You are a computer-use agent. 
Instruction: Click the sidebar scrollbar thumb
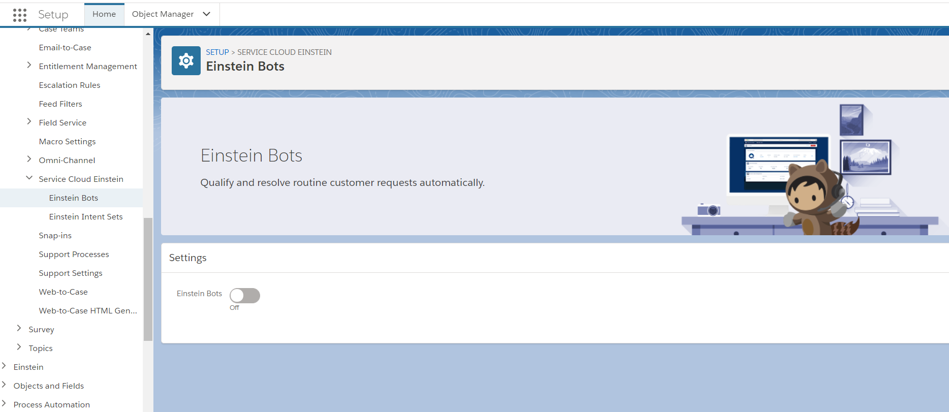[148, 279]
